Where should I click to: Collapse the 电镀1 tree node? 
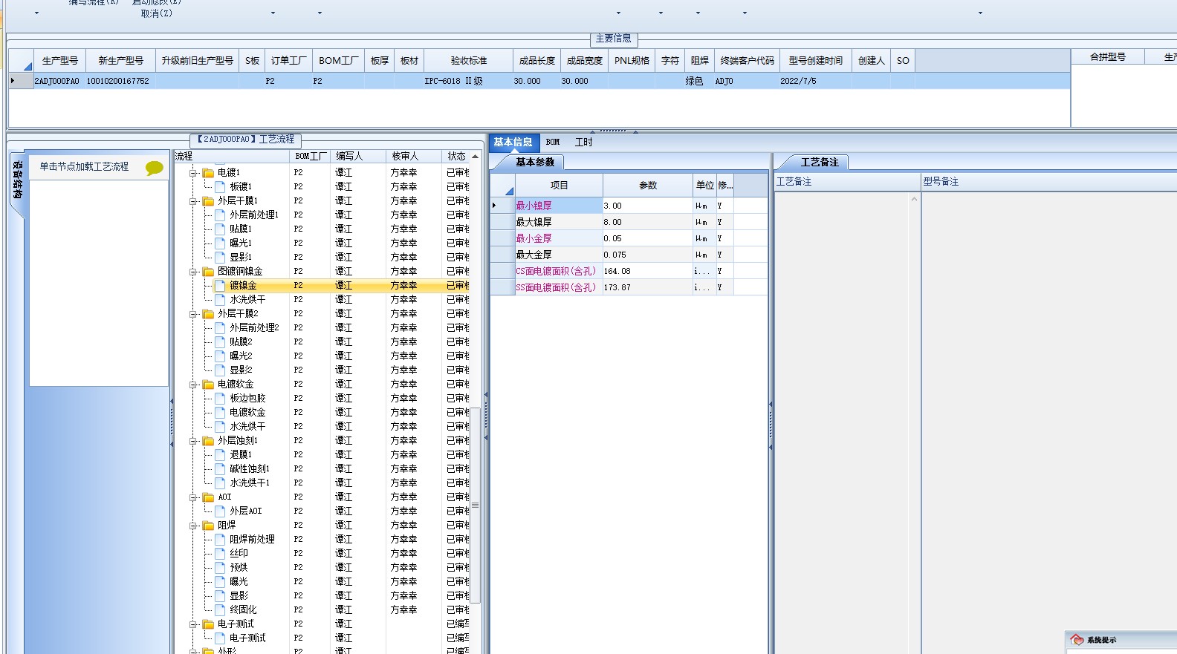click(193, 173)
